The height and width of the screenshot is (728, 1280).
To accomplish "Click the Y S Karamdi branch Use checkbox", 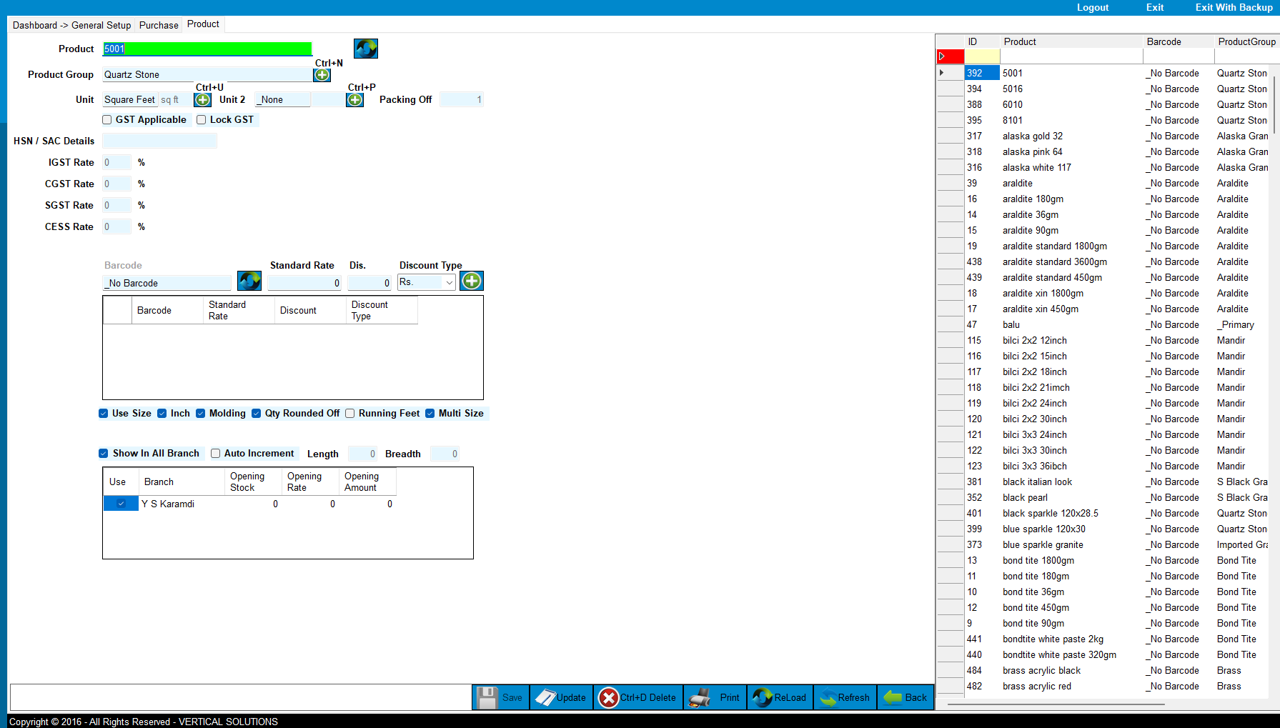I will coord(121,504).
